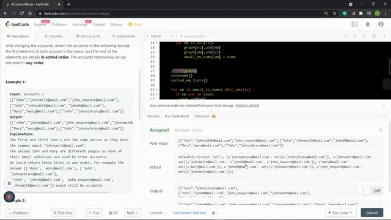
Task: Open Contest in the navigation bar
Action: tap(99, 24)
